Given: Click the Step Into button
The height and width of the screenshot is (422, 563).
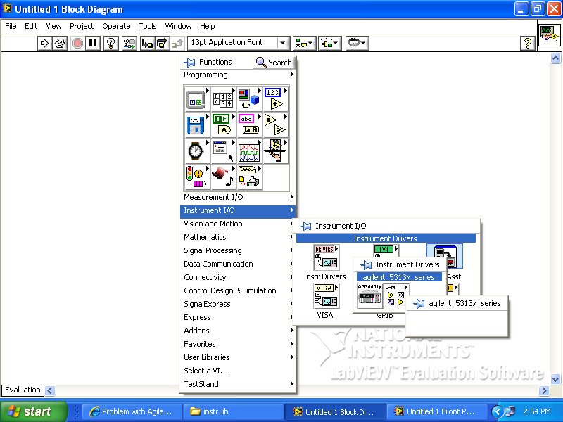Looking at the screenshot, I should [x=147, y=44].
